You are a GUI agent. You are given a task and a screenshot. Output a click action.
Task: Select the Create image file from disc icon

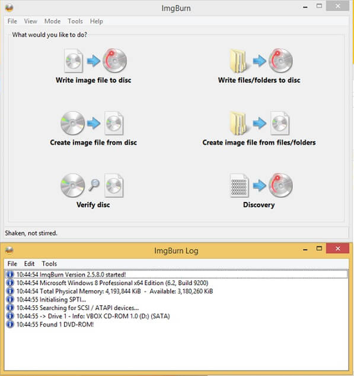pos(92,123)
